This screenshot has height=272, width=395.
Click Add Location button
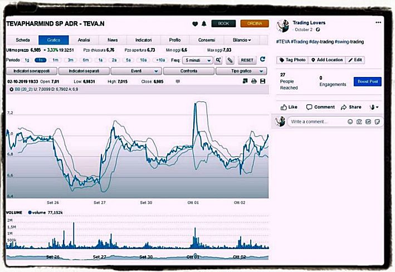click(327, 60)
